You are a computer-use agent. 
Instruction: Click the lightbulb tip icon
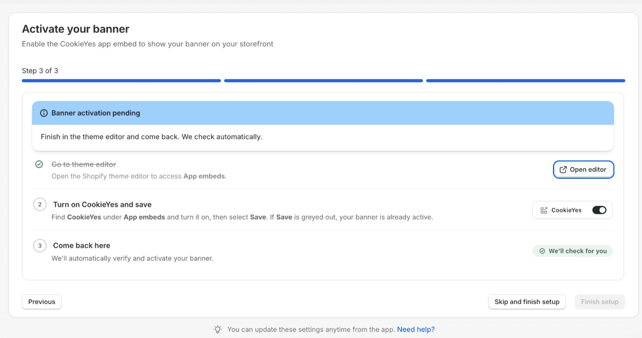point(218,330)
